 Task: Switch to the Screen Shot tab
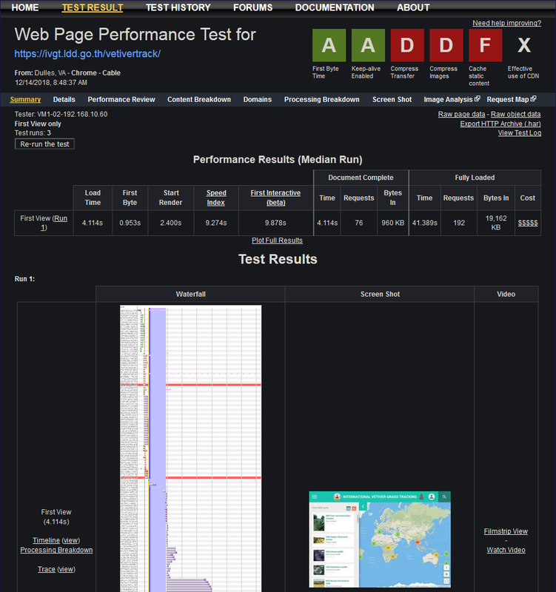pos(392,99)
